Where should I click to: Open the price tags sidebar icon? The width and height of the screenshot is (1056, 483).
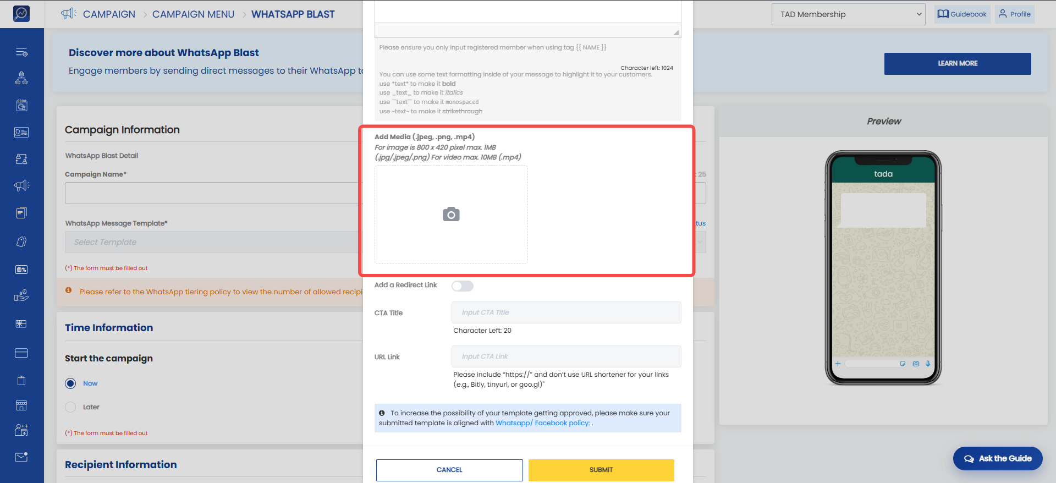[21, 241]
